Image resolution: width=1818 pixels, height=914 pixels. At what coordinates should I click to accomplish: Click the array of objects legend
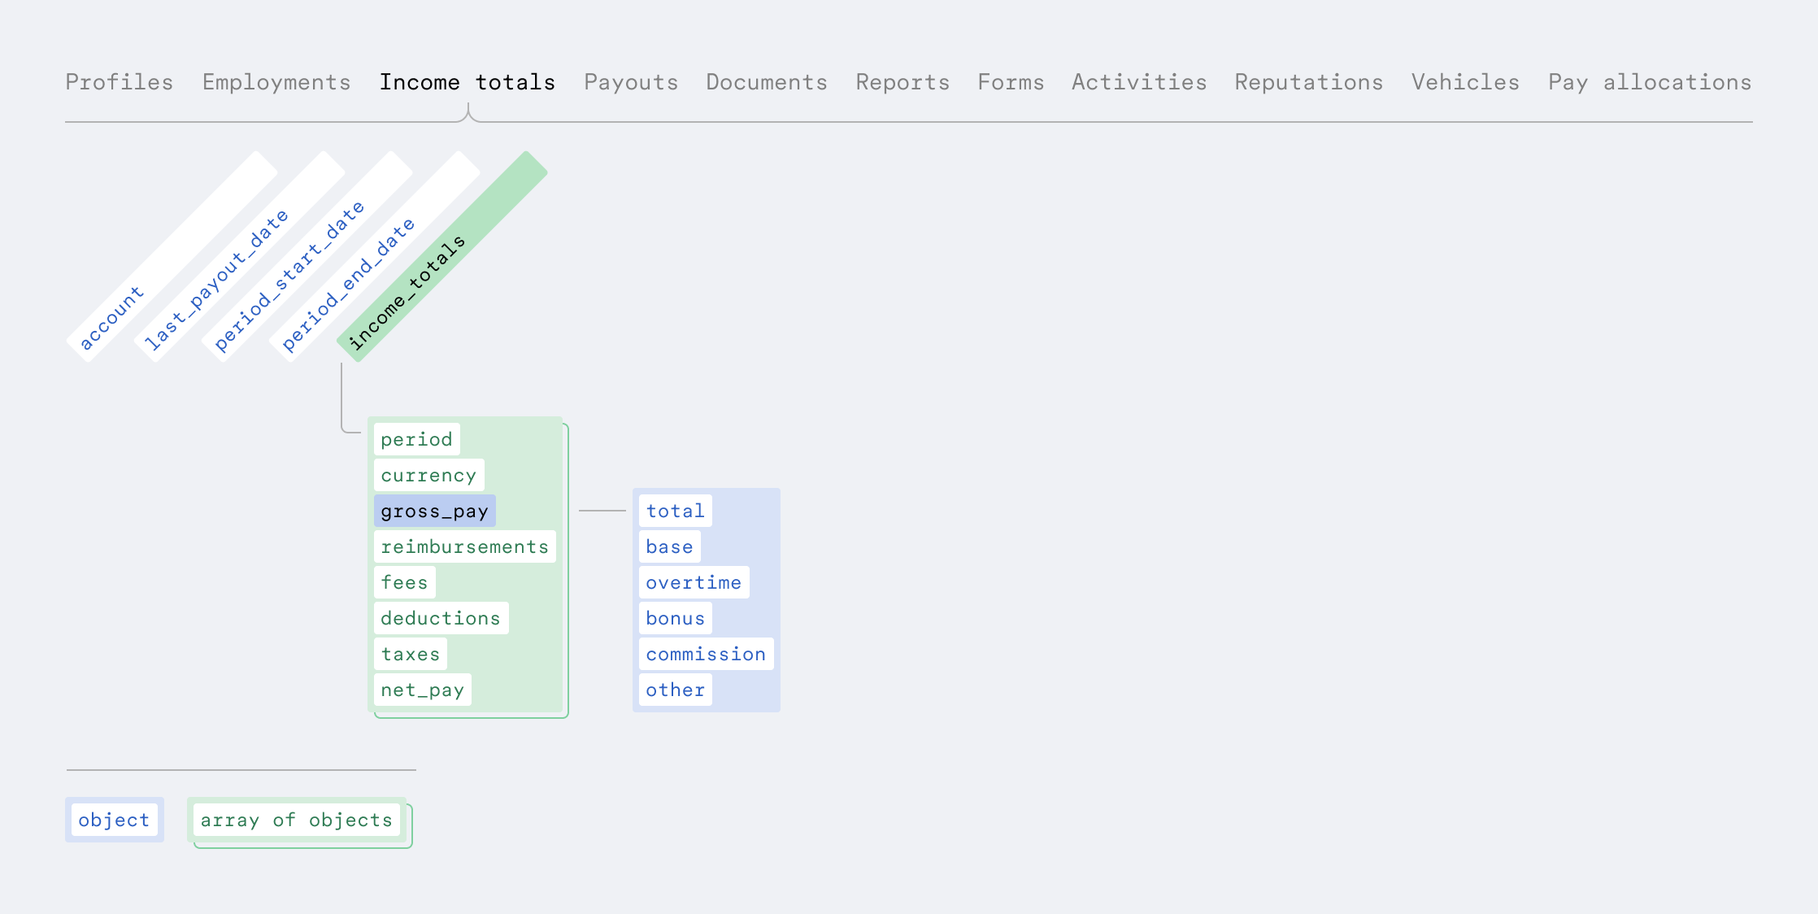tap(297, 820)
